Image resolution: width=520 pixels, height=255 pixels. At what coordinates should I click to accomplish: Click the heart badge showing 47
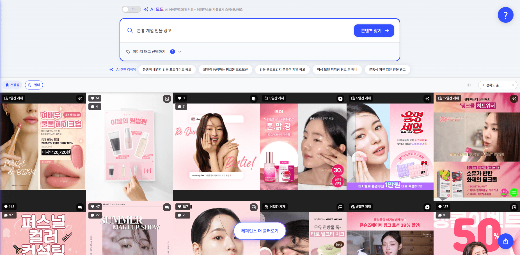click(x=95, y=207)
